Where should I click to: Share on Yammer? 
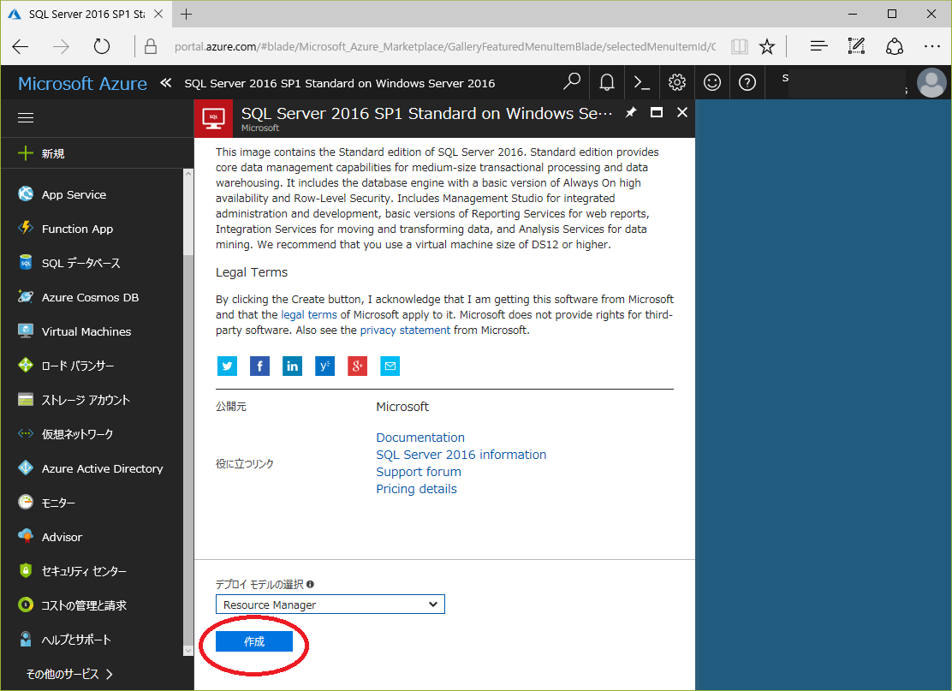click(x=324, y=366)
